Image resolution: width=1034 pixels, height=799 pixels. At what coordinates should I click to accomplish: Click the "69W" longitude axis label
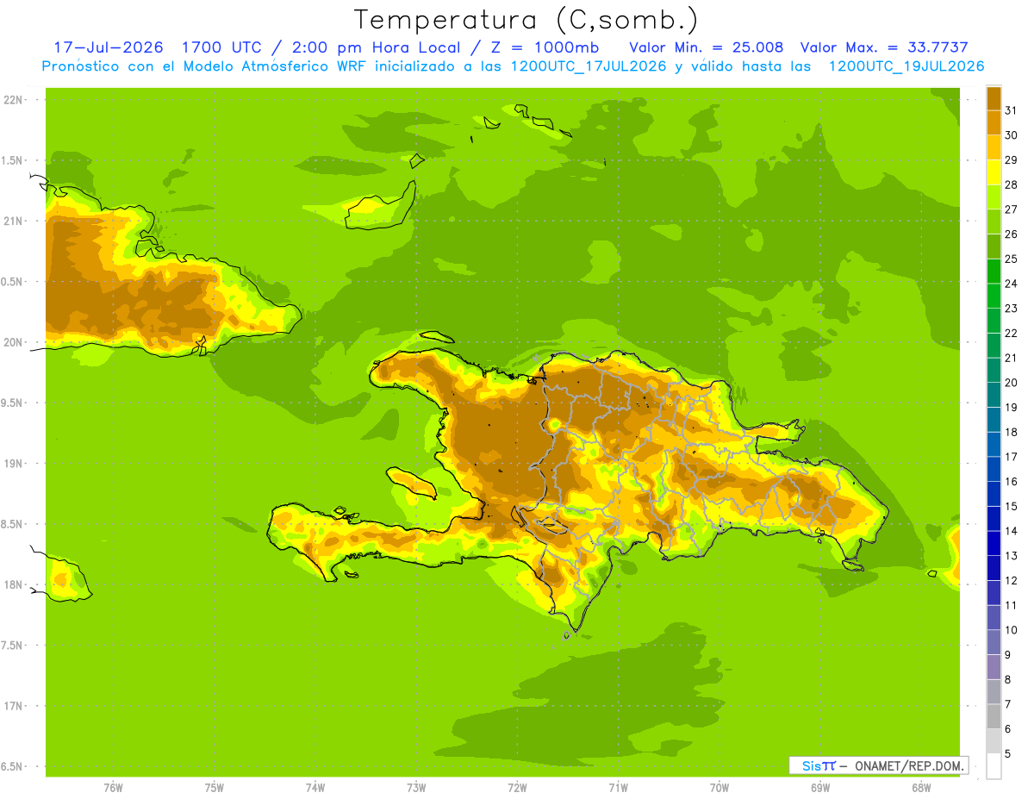pos(819,787)
